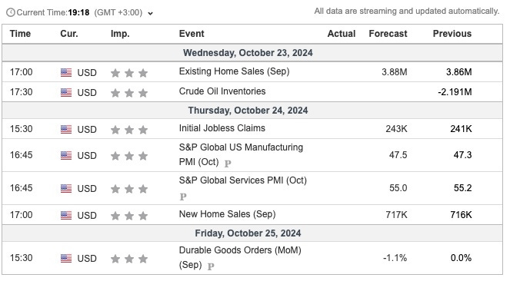Open the Crude Oil Inventories event
Viewport: 510px width, 281px height.
[x=222, y=91]
